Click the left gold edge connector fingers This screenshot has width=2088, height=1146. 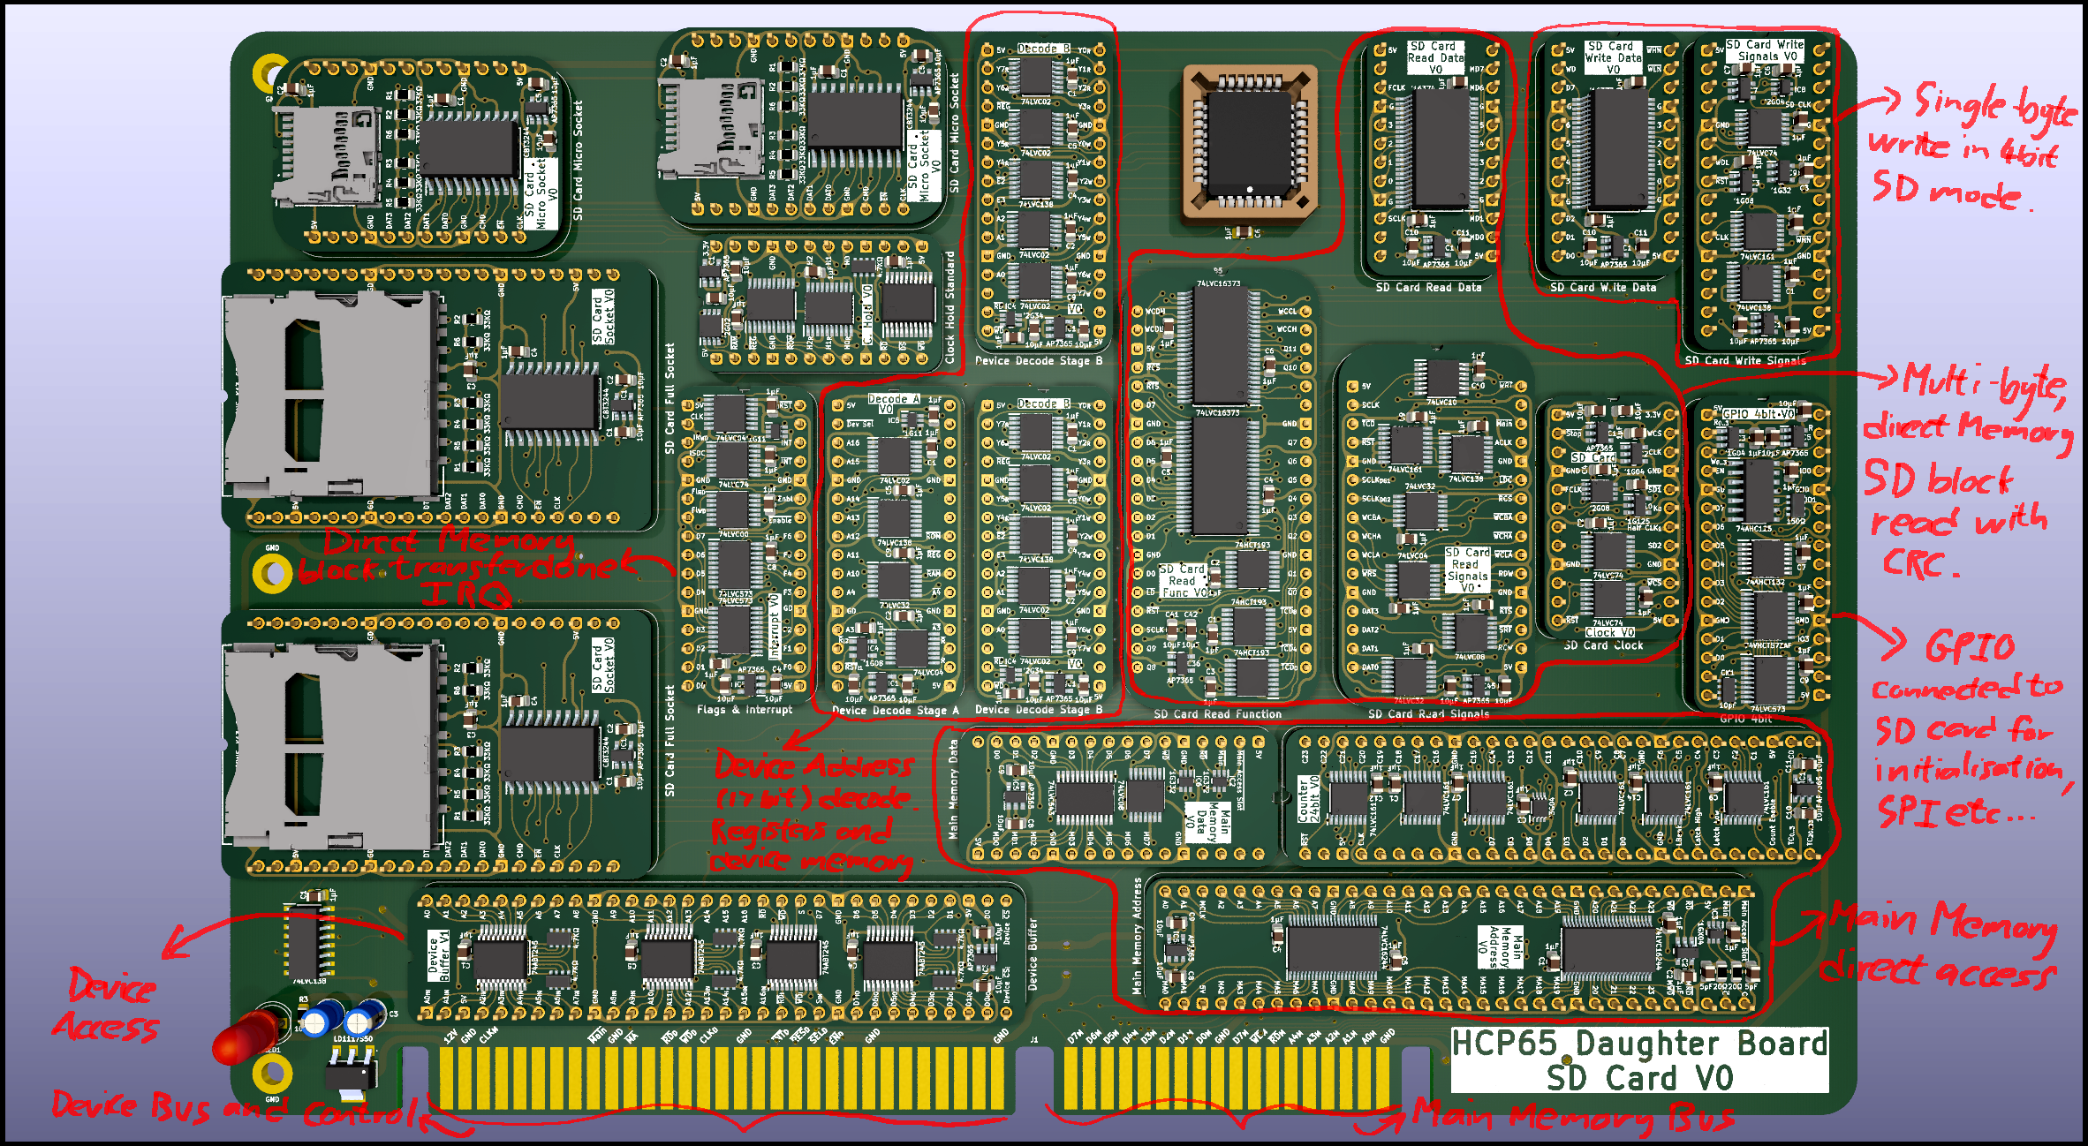pyautogui.click(x=720, y=1077)
